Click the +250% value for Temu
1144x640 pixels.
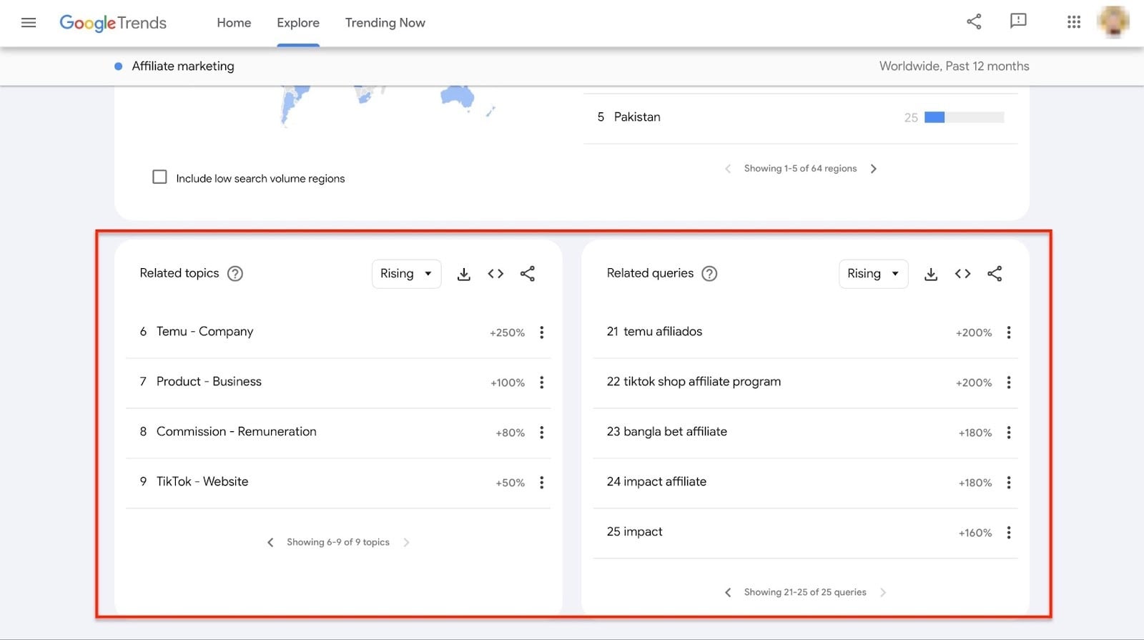(x=507, y=333)
